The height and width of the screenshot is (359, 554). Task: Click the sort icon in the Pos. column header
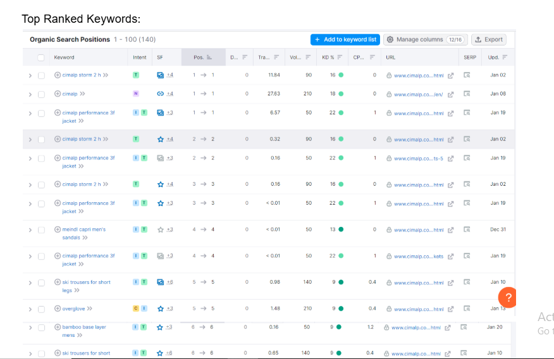pyautogui.click(x=209, y=57)
